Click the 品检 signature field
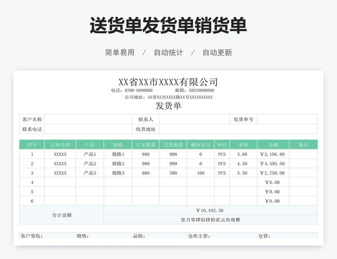Screen dimensions: 337x259 coord(160,235)
